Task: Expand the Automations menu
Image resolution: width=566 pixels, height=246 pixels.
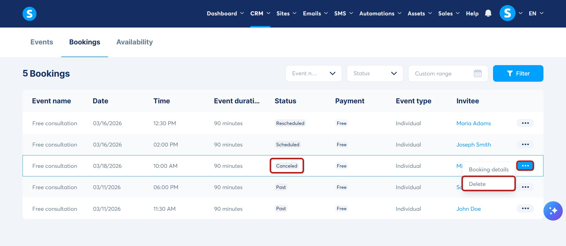Action: tap(380, 13)
